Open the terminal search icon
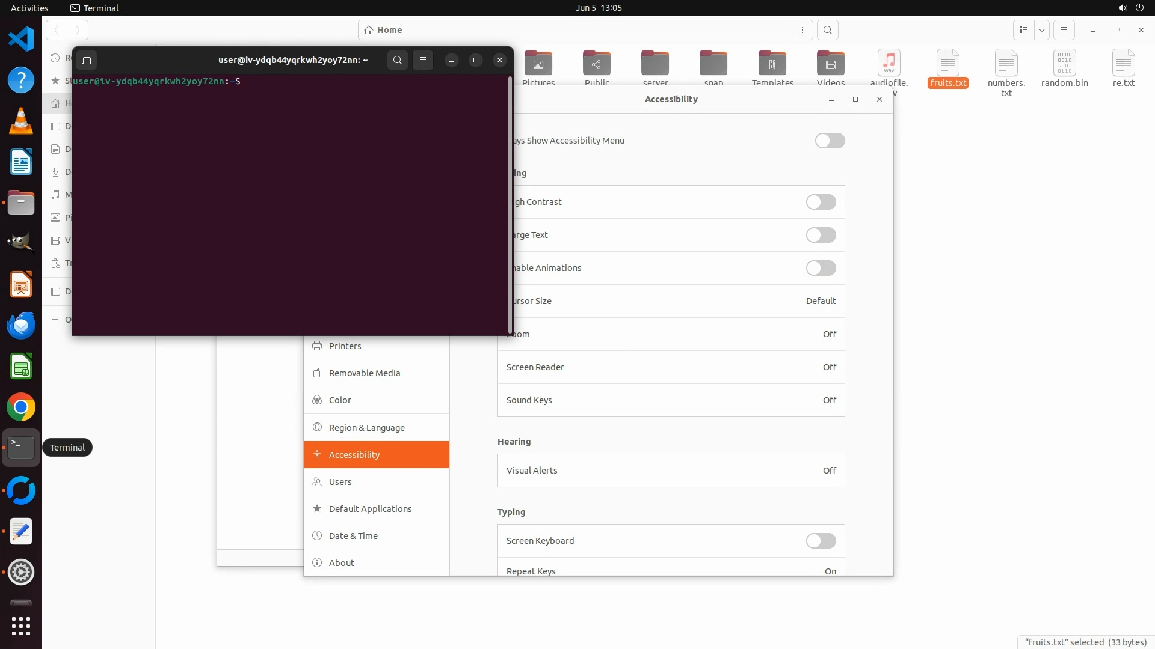 397,60
